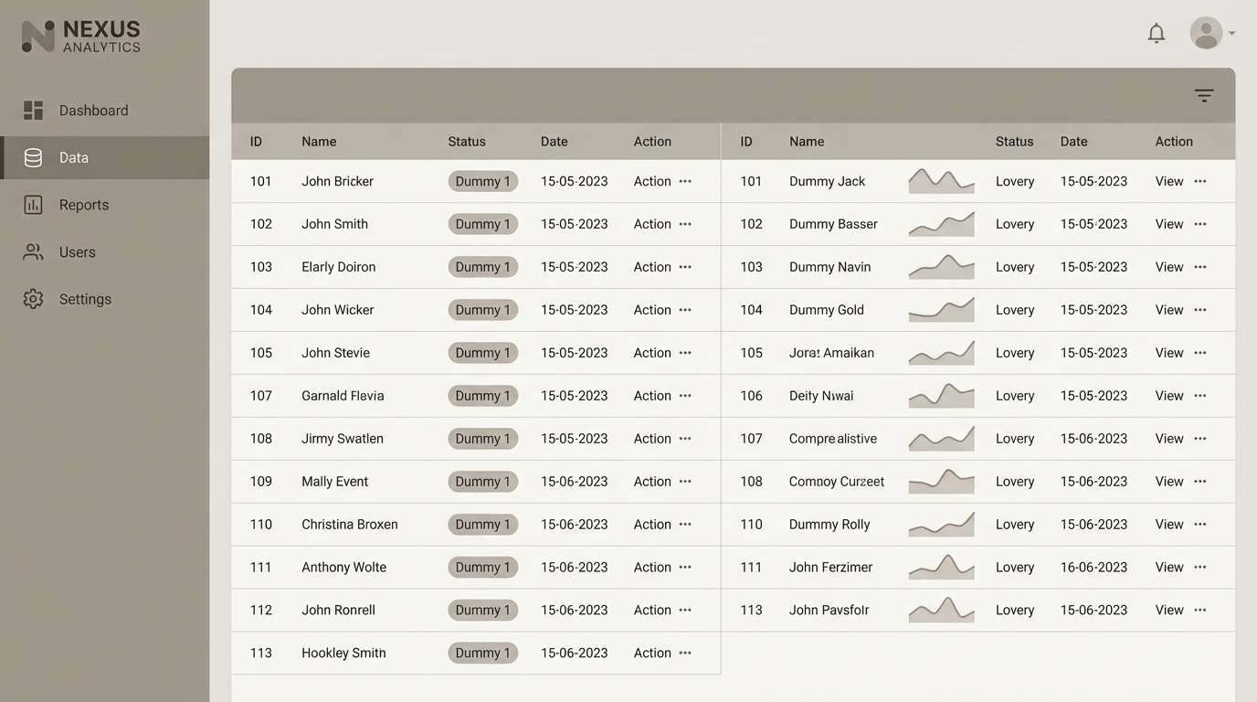Click the sparkline chart for Dummy Navin
Image resolution: width=1257 pixels, height=702 pixels.
pyautogui.click(x=941, y=267)
